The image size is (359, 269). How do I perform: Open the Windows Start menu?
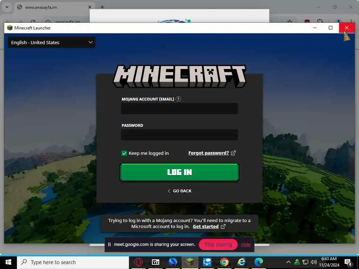pos(8,262)
